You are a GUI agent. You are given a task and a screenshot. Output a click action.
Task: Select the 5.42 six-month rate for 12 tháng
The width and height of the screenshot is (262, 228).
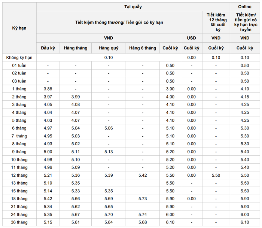pos(143,175)
